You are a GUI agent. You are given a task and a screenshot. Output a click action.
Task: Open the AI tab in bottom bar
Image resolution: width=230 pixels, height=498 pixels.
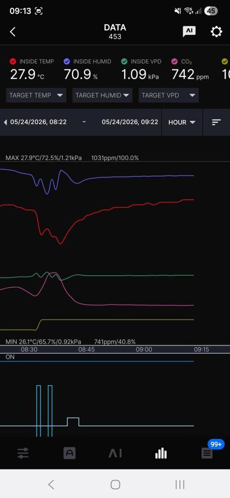115,453
